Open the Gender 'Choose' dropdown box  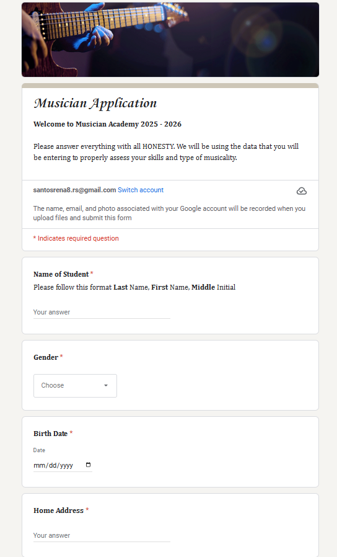[75, 385]
